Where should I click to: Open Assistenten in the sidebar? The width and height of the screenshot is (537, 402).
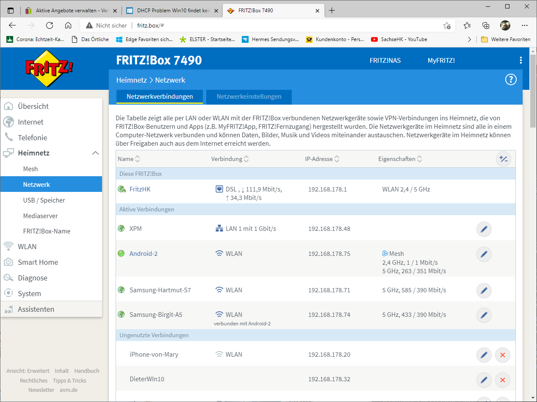[51, 309]
